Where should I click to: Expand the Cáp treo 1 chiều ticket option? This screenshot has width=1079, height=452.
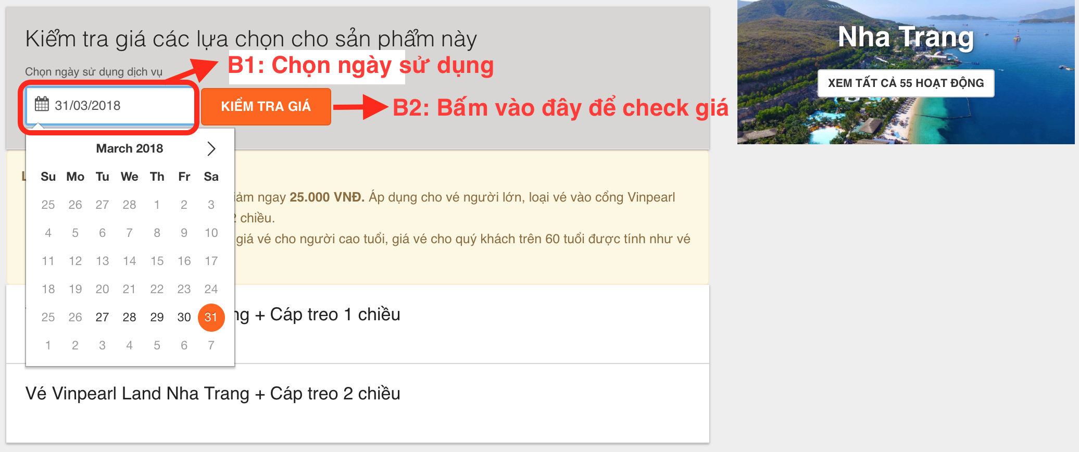[358, 324]
